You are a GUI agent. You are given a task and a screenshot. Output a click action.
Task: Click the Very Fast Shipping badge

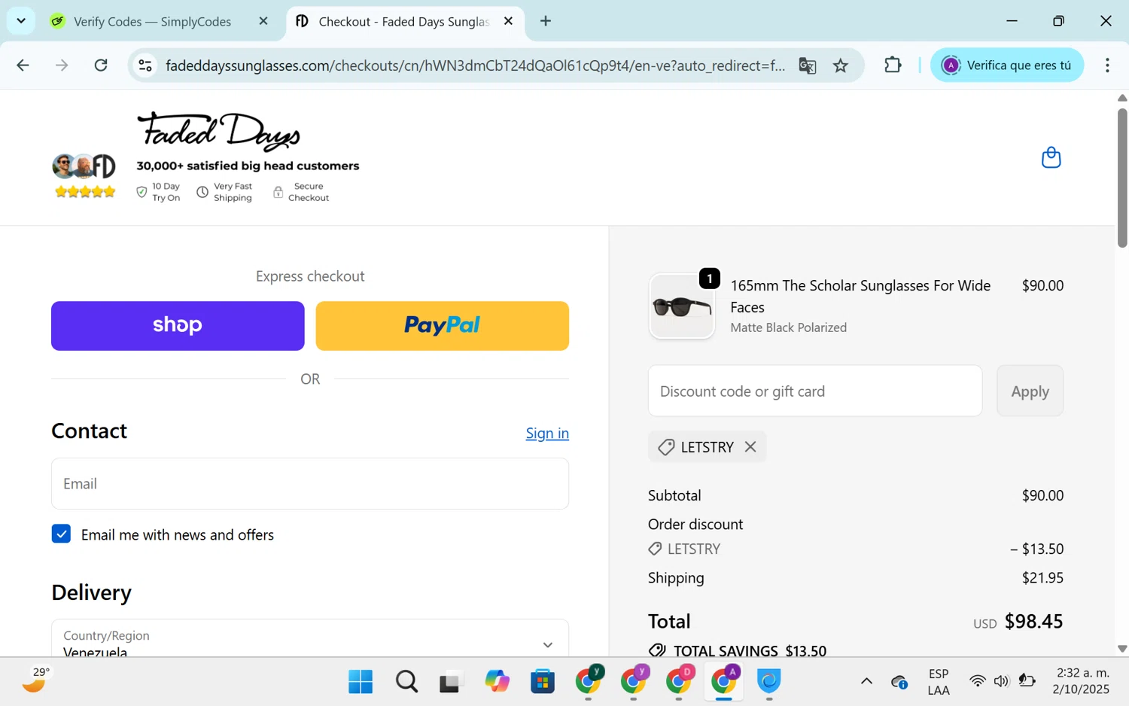point(224,192)
